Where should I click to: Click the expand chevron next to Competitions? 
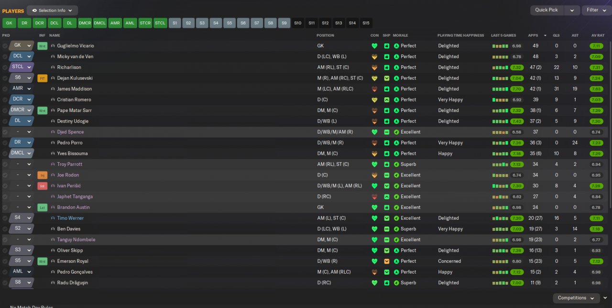point(605,298)
